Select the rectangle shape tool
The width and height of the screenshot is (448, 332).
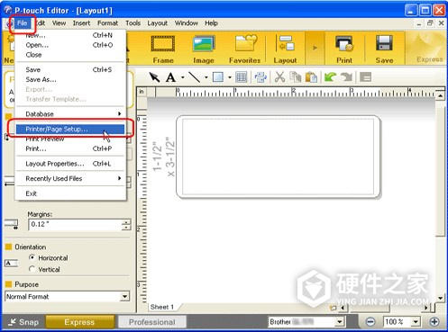[218, 77]
